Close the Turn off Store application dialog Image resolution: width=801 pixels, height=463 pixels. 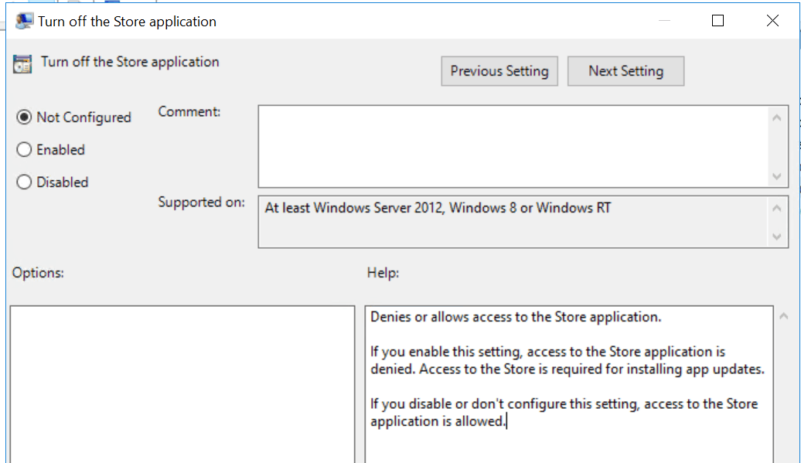(x=772, y=21)
